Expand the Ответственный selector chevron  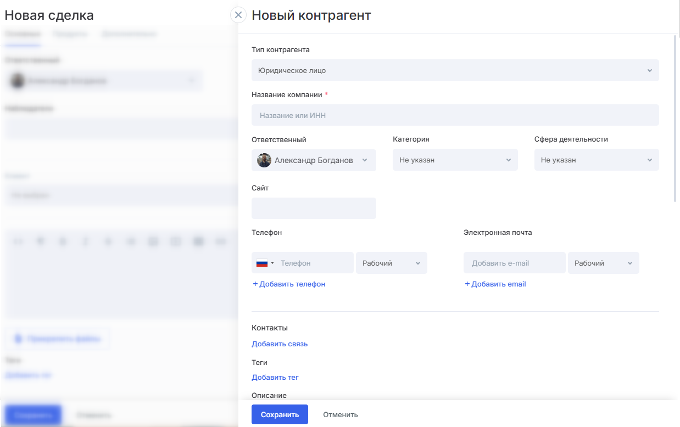pos(365,160)
